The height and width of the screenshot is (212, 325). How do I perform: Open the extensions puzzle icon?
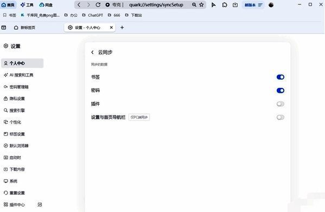click(x=225, y=5)
